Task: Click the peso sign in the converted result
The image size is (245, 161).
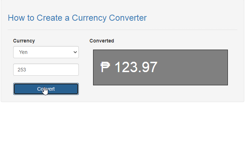Action: [105, 67]
